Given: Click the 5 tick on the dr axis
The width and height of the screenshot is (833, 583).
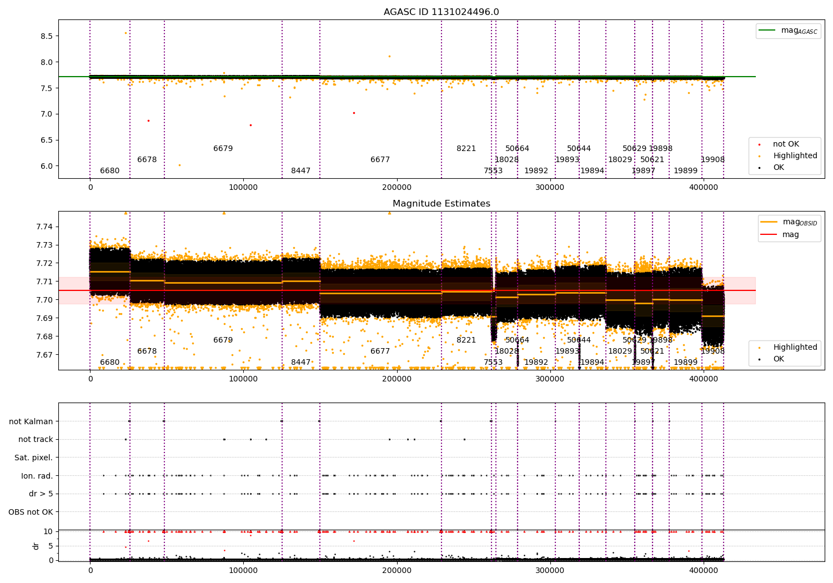Looking at the screenshot, I should pyautogui.click(x=51, y=546).
